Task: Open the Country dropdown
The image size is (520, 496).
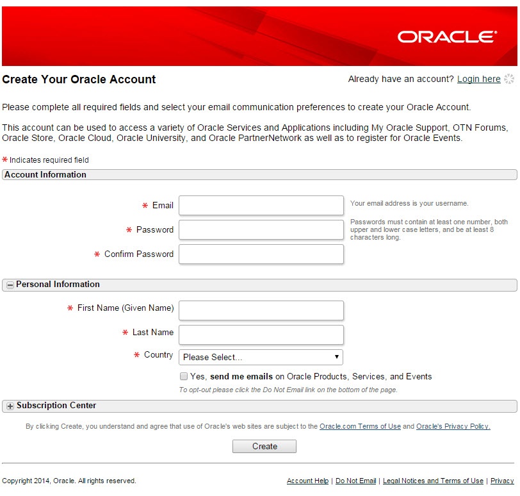Action: [261, 358]
